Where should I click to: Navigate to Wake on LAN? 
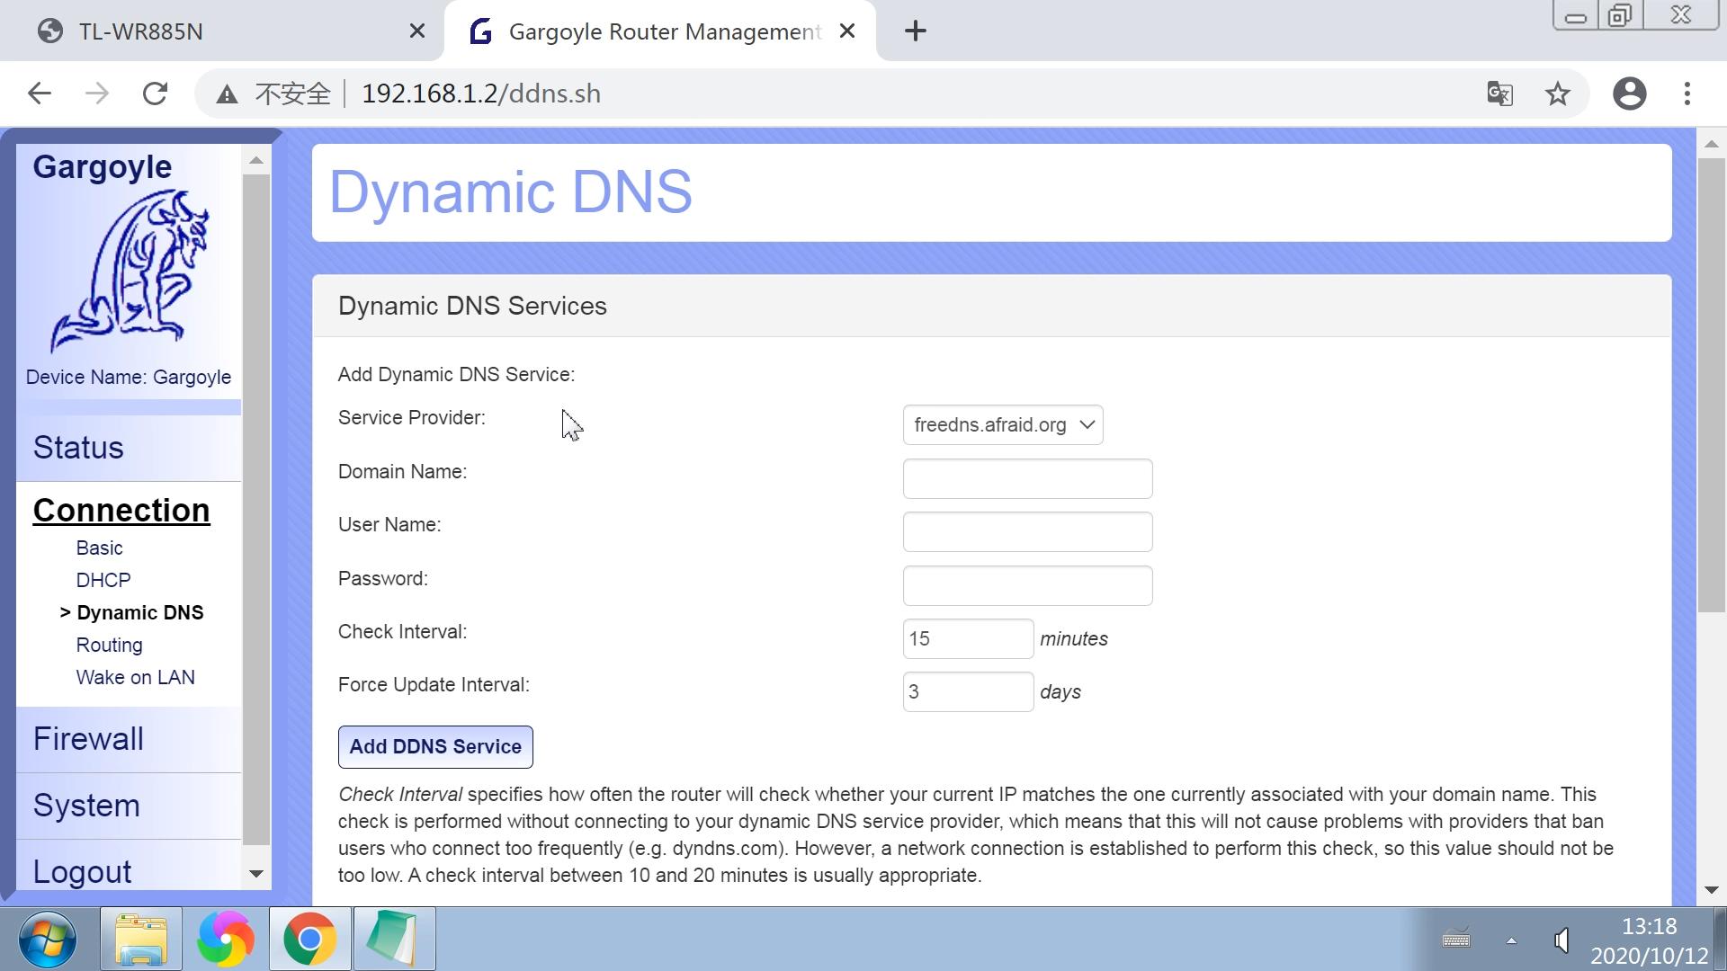point(137,676)
